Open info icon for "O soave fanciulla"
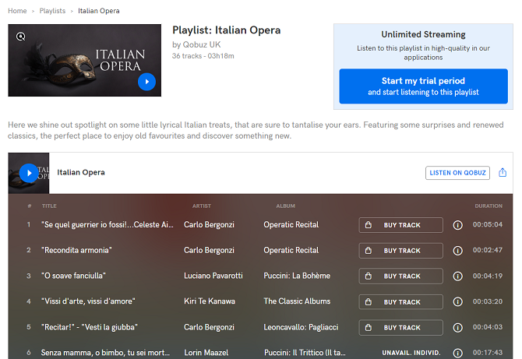Screen dimensions: 522x359 click(457, 276)
